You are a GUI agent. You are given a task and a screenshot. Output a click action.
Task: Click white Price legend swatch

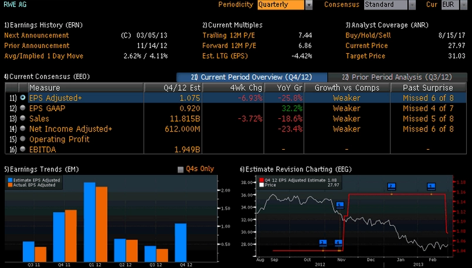(262, 185)
